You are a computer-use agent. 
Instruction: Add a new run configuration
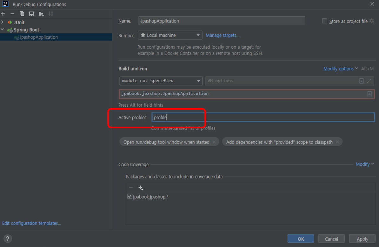pos(3,14)
